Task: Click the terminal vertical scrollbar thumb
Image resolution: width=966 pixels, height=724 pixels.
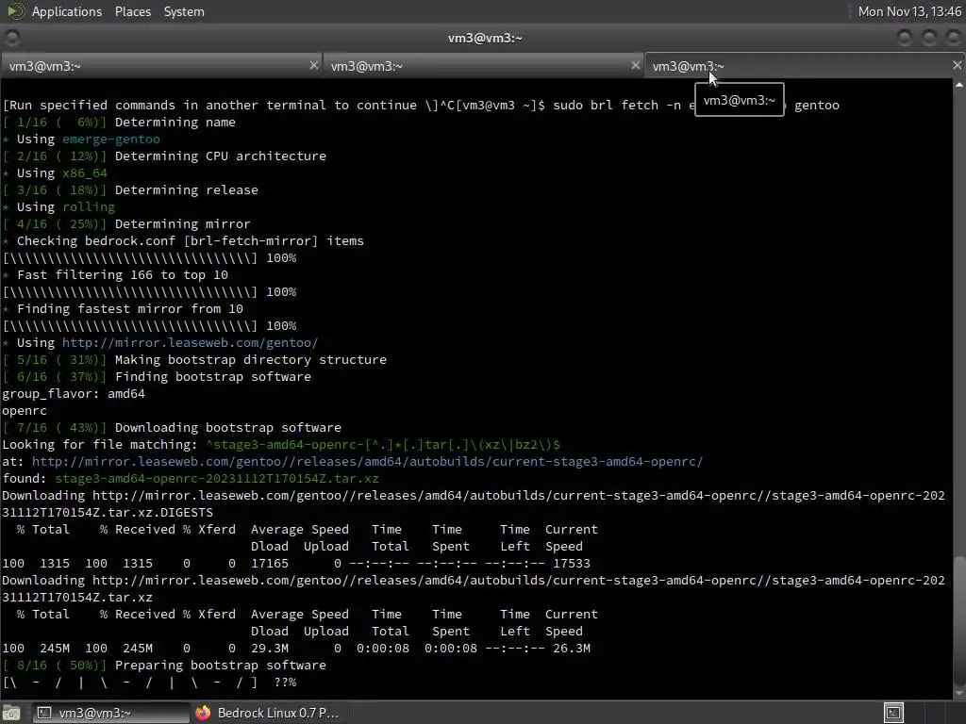Action: click(959, 622)
